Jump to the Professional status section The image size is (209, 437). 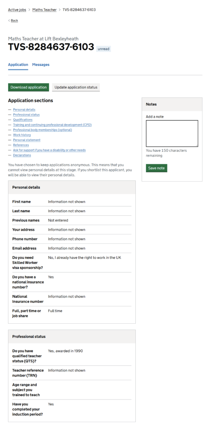[x=26, y=115]
